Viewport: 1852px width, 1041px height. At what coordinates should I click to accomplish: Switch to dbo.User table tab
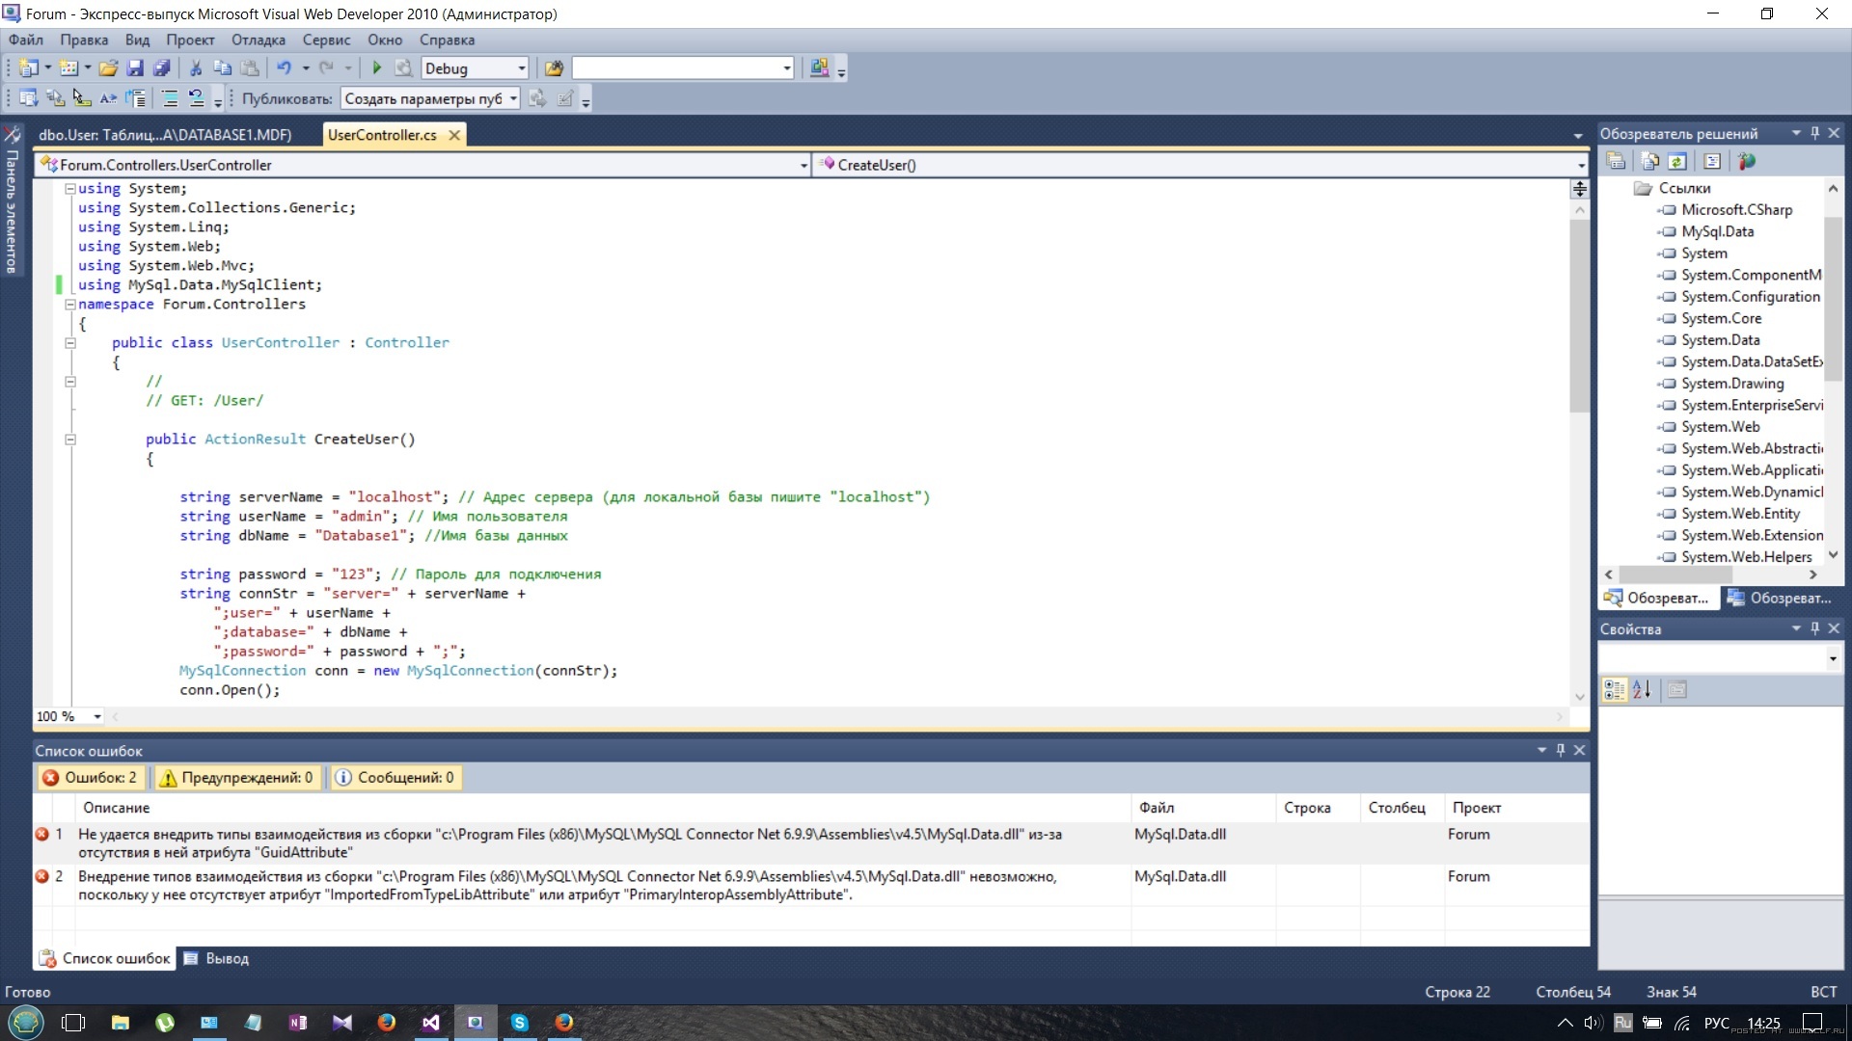coord(165,135)
